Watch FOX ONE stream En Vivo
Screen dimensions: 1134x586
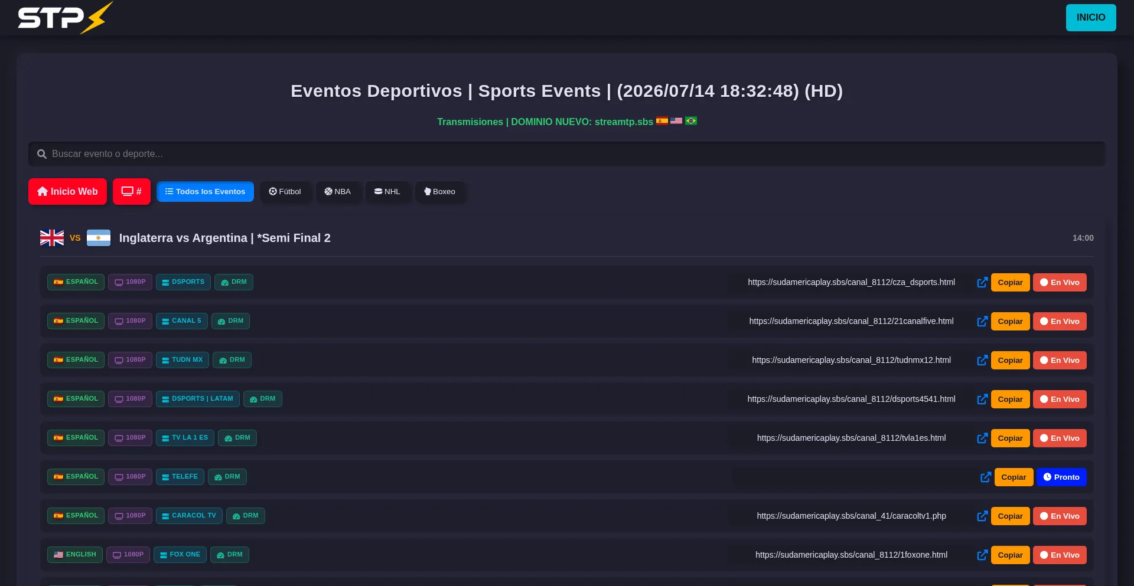click(1060, 555)
